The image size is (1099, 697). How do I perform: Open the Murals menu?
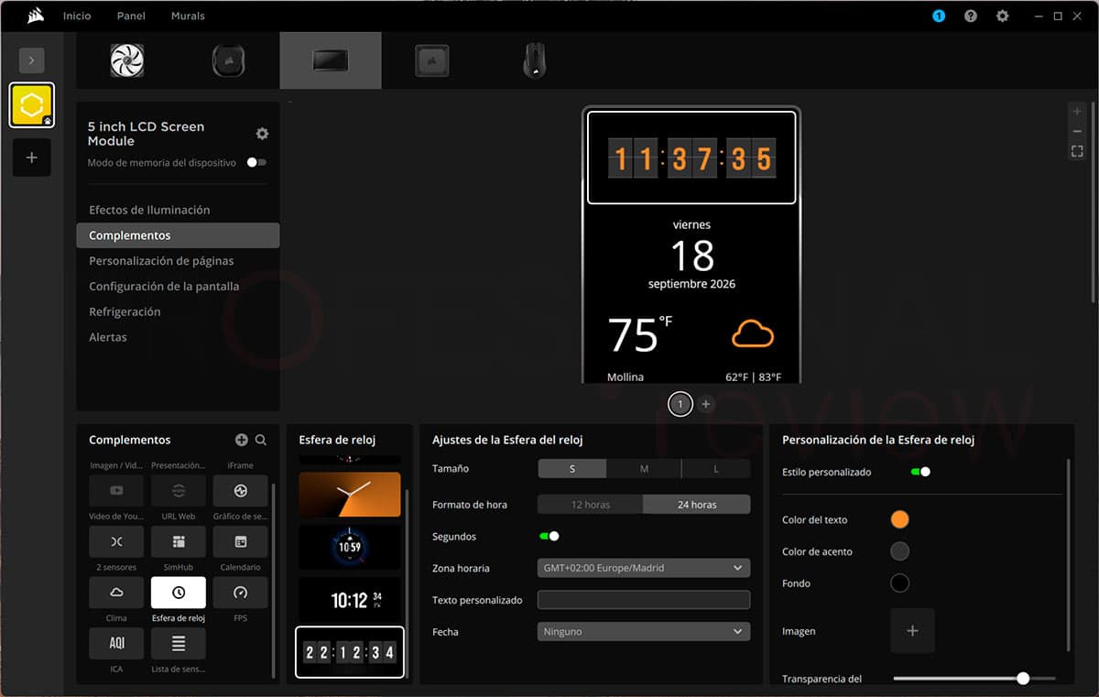(188, 16)
